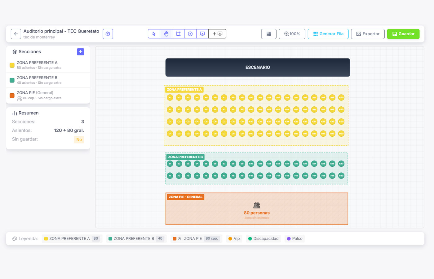Click the Discapacidad legend chip
Screen dimensions: 434x279
point(263,239)
